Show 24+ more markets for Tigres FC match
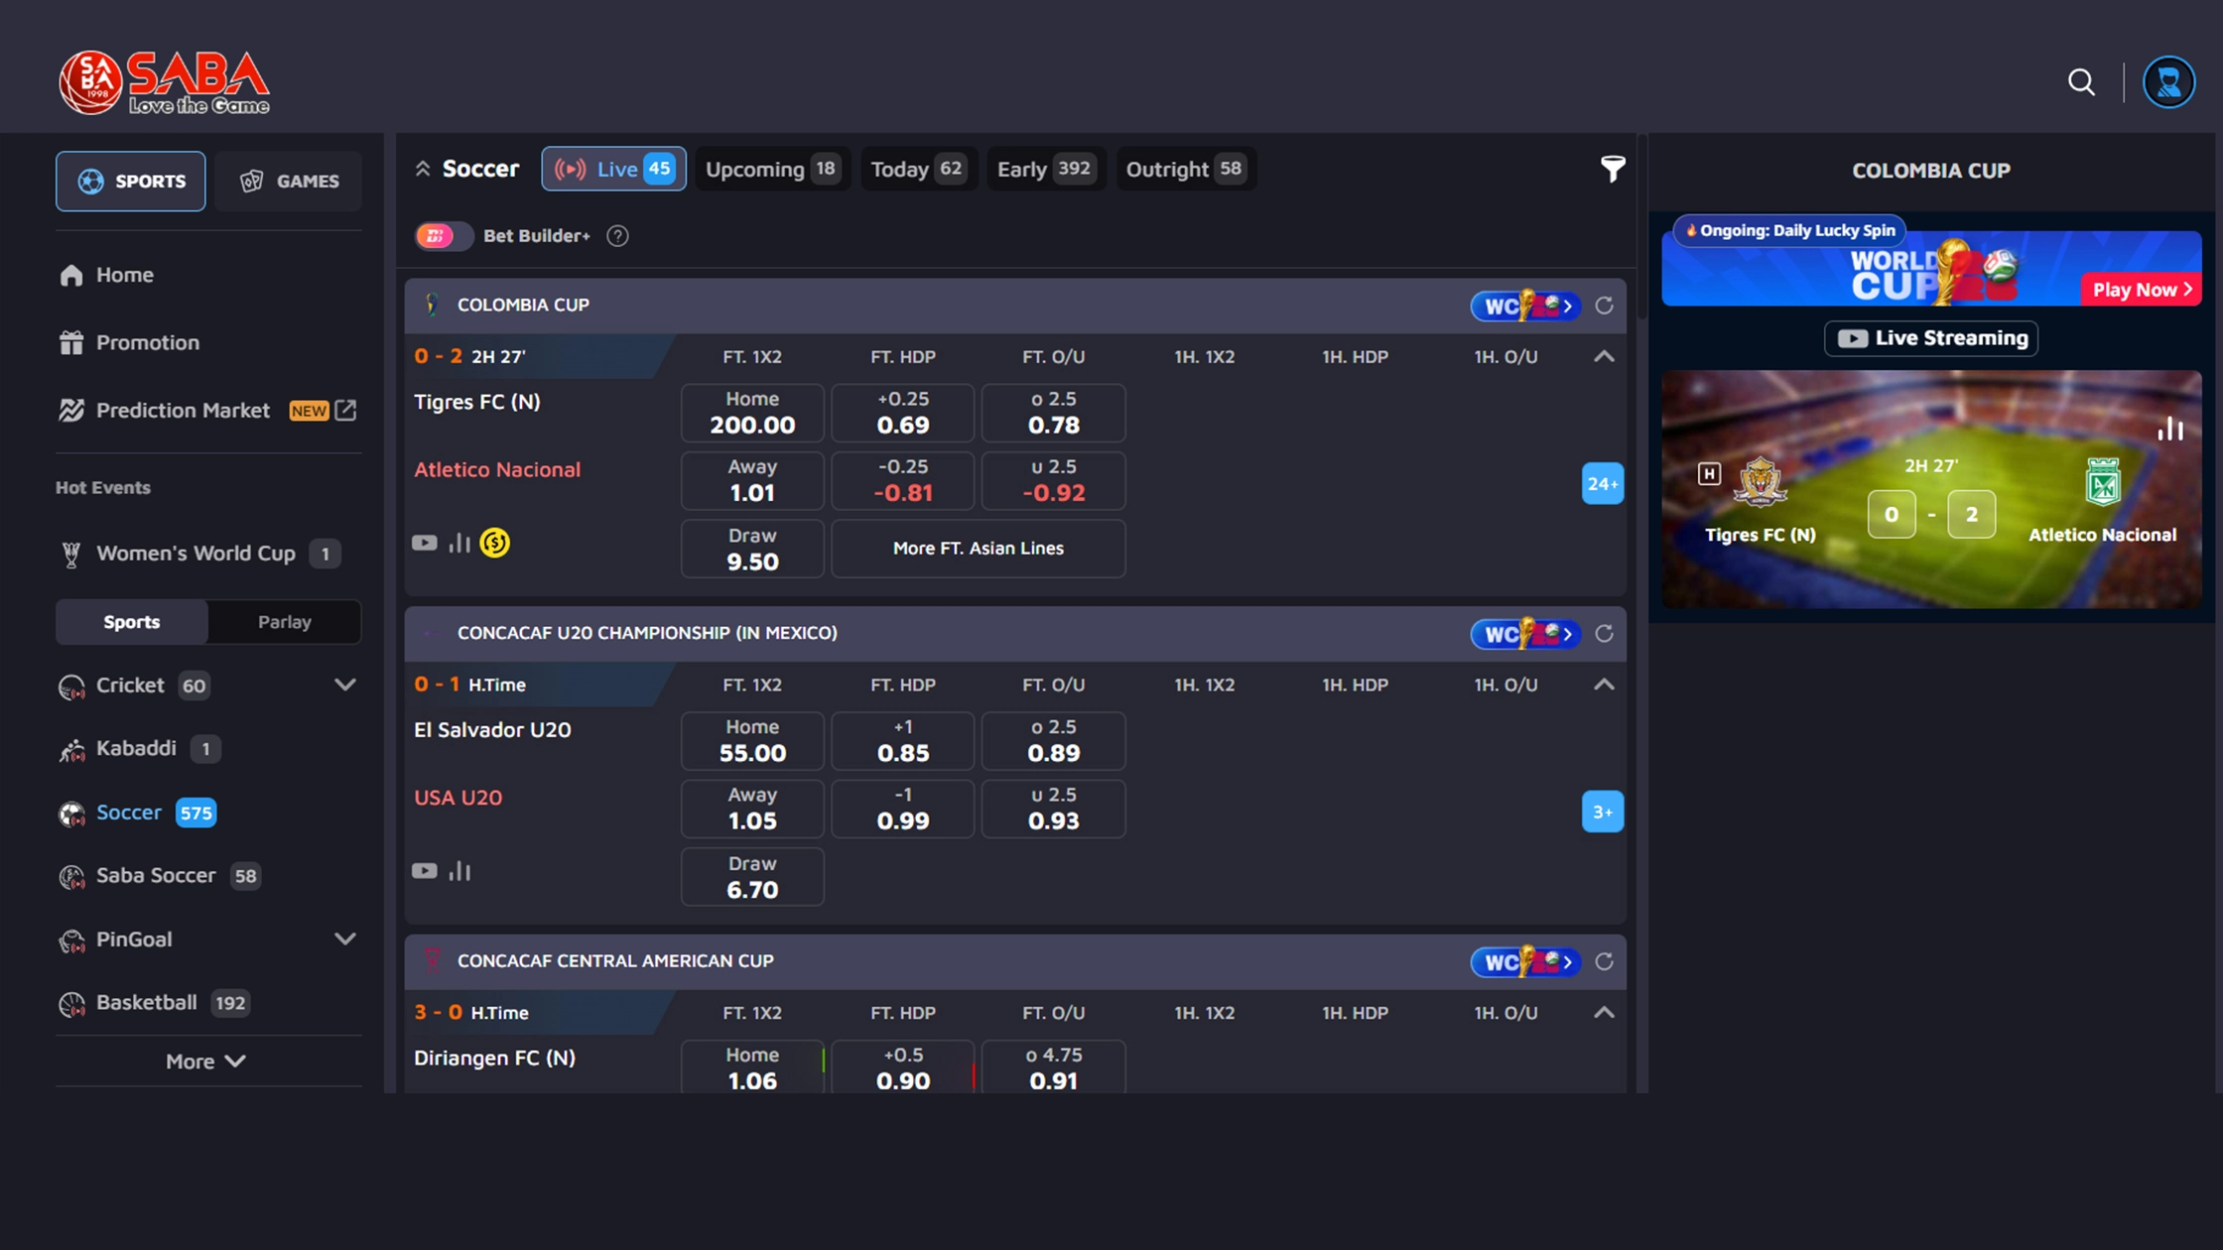The image size is (2223, 1250). pyautogui.click(x=1603, y=484)
